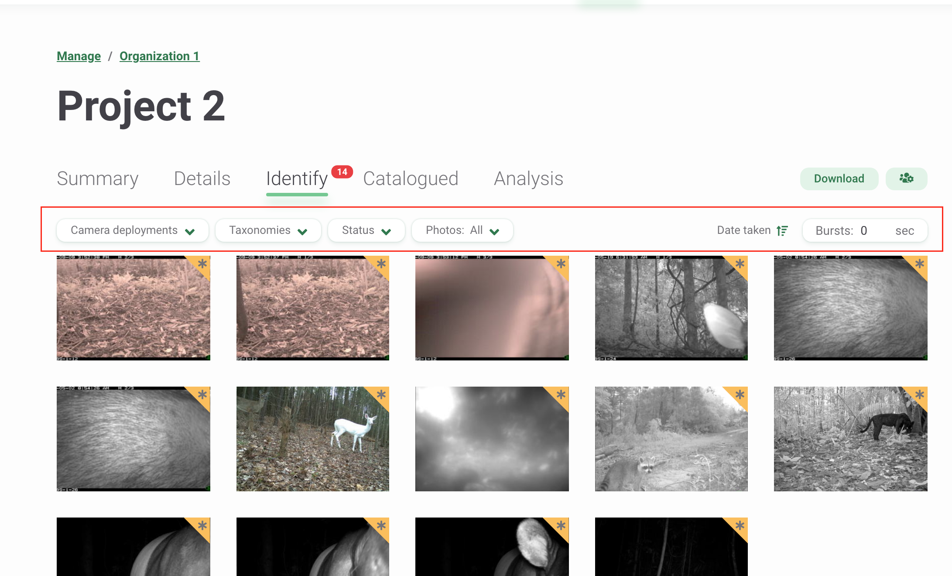Image resolution: width=952 pixels, height=576 pixels.
Task: Click the Date taken sort label
Action: [x=744, y=230]
